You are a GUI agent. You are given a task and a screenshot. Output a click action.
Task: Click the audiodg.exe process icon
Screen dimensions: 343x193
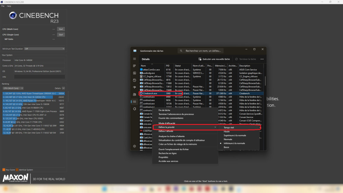click(141, 73)
